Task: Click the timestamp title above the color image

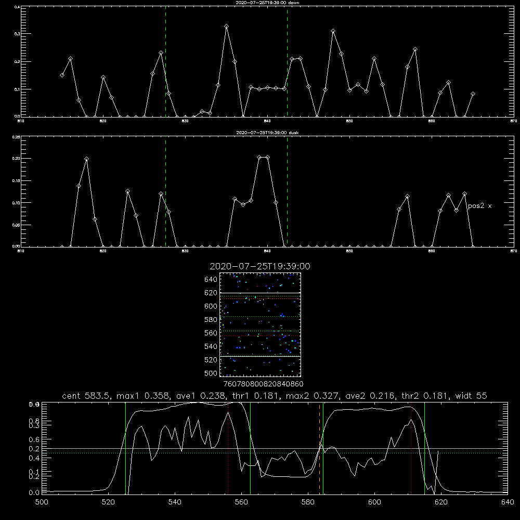Action: pos(260,266)
